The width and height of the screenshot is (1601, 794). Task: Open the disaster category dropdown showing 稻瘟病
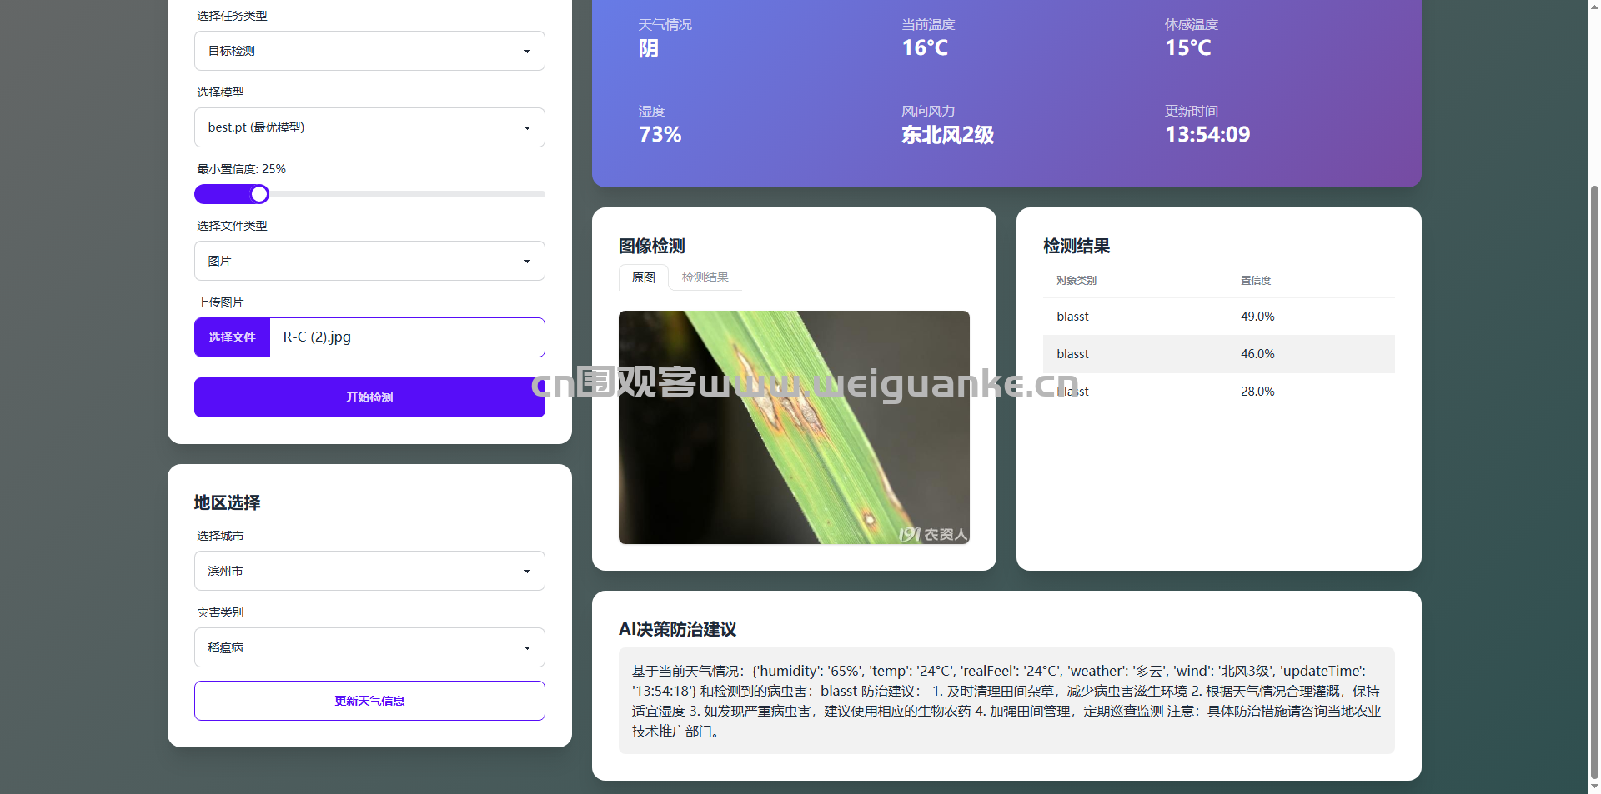click(x=369, y=647)
